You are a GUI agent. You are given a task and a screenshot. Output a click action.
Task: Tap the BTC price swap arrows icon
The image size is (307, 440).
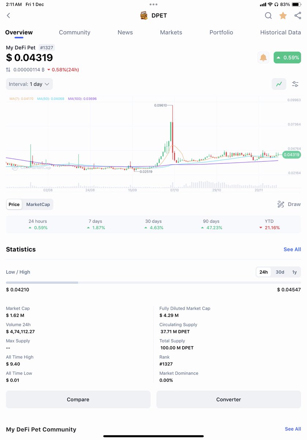coord(8,70)
